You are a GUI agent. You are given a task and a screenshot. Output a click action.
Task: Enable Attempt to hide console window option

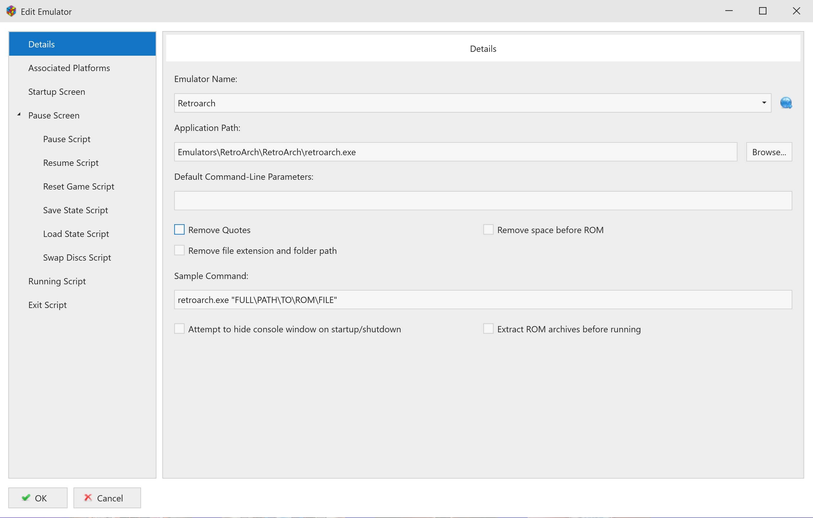pyautogui.click(x=179, y=329)
